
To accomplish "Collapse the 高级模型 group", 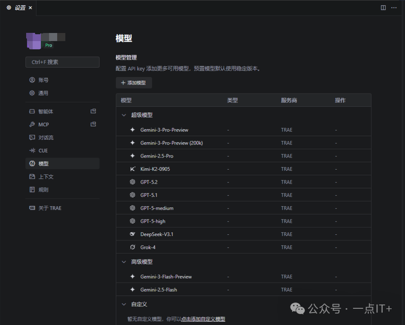I will 124,262.
